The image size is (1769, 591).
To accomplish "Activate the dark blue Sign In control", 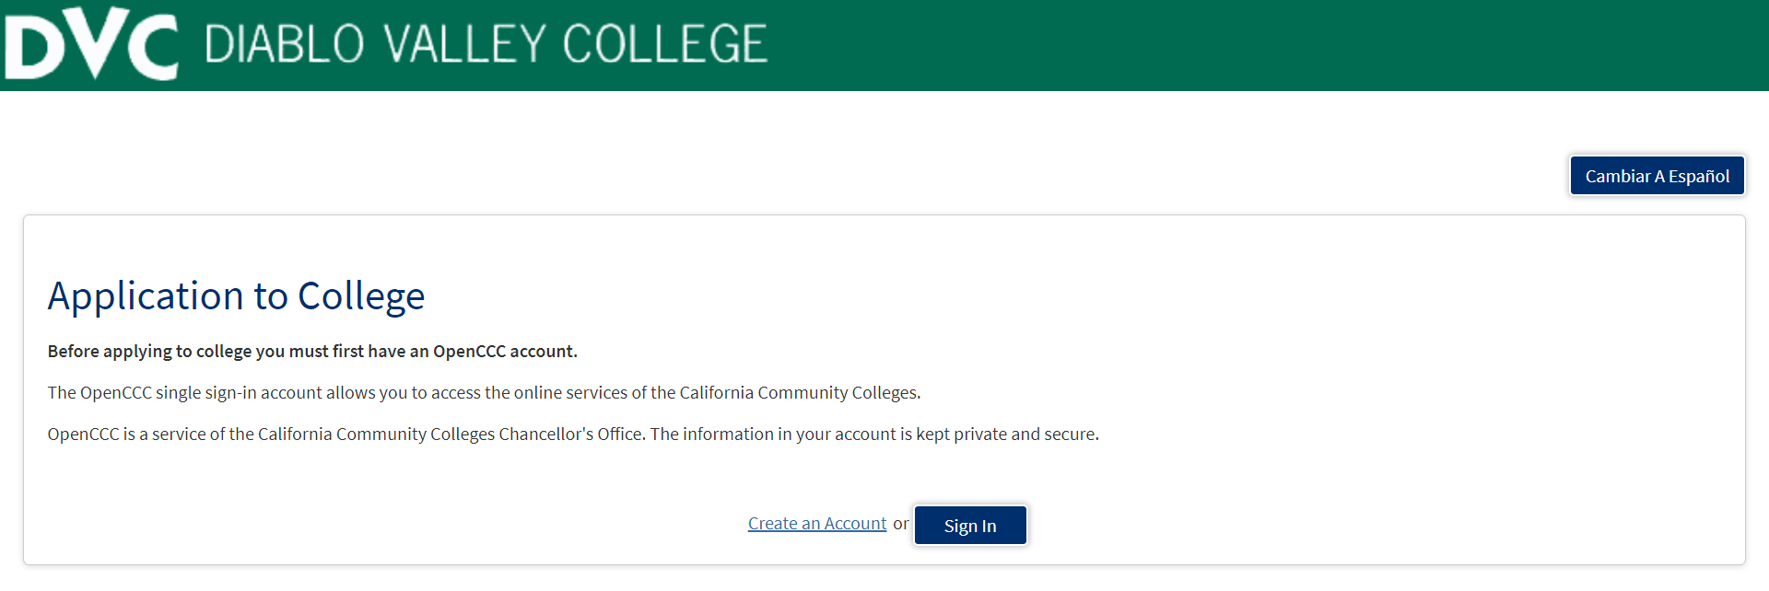I will (x=969, y=525).
